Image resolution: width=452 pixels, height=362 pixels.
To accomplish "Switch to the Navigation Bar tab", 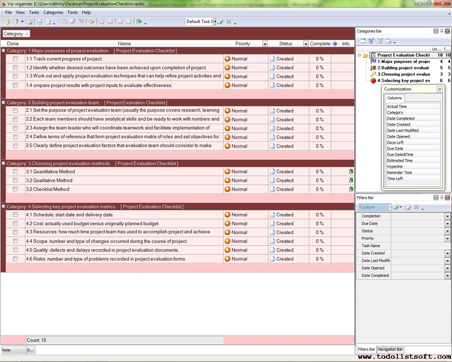I will point(390,349).
